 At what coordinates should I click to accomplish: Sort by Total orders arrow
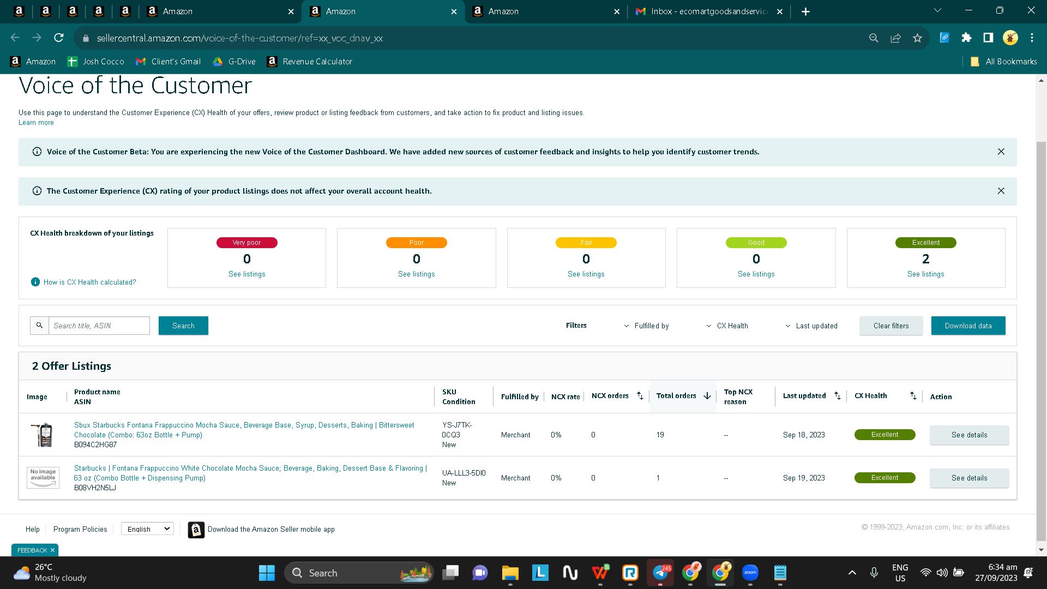pos(707,396)
